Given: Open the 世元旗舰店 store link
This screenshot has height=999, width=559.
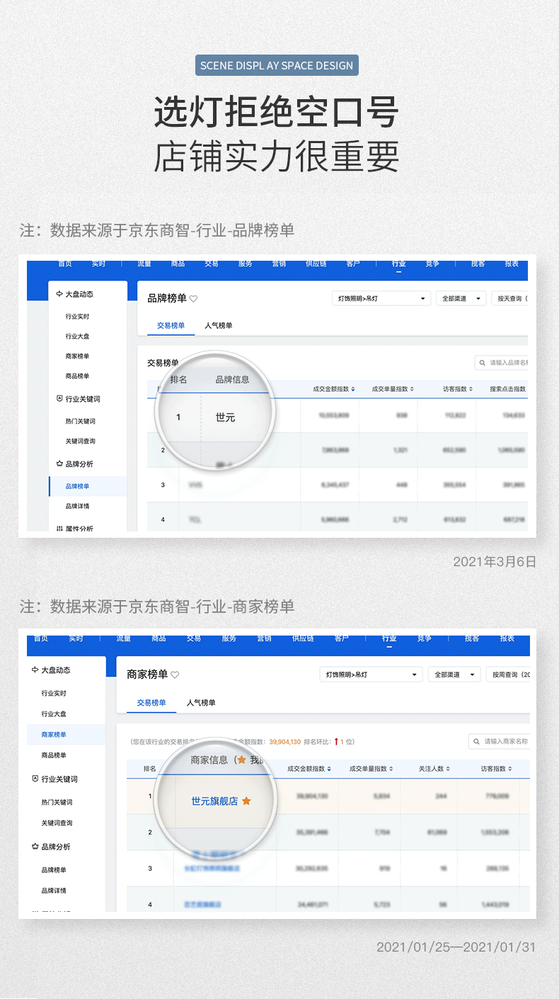Looking at the screenshot, I should pyautogui.click(x=214, y=801).
